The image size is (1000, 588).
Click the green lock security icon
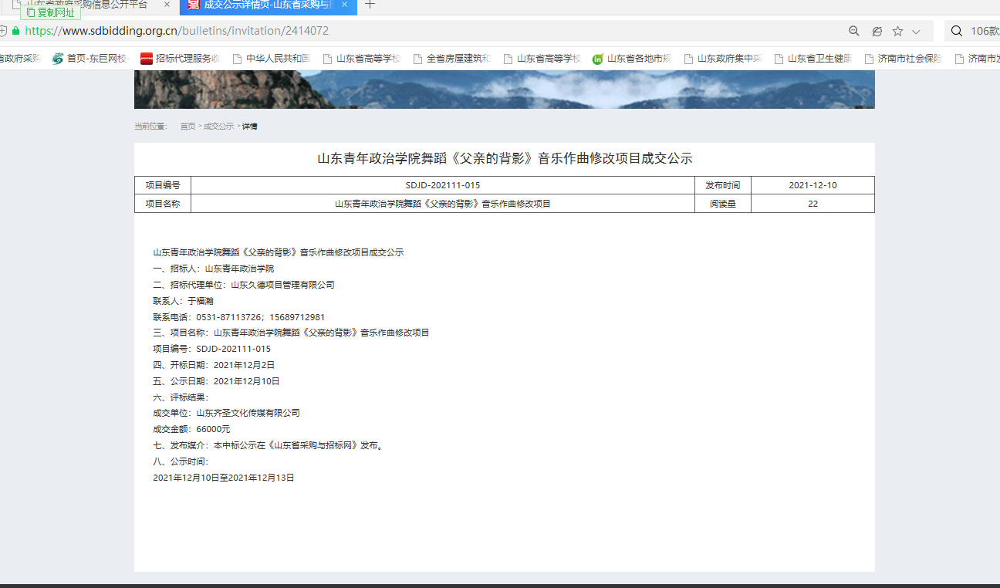[15, 32]
